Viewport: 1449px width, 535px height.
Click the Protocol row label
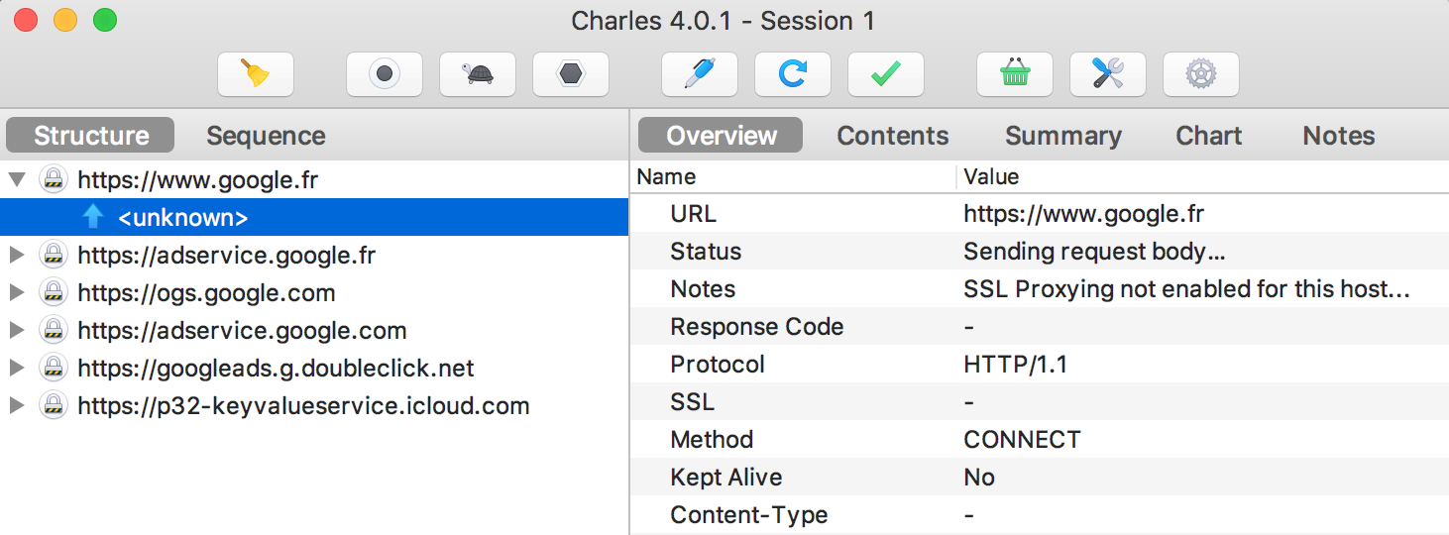(x=718, y=365)
